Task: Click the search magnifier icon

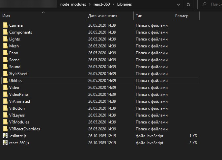Action: (x=204, y=4)
